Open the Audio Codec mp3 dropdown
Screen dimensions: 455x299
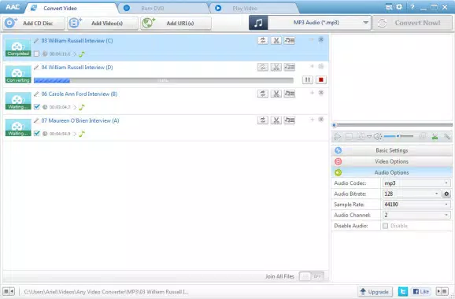pyautogui.click(x=416, y=183)
